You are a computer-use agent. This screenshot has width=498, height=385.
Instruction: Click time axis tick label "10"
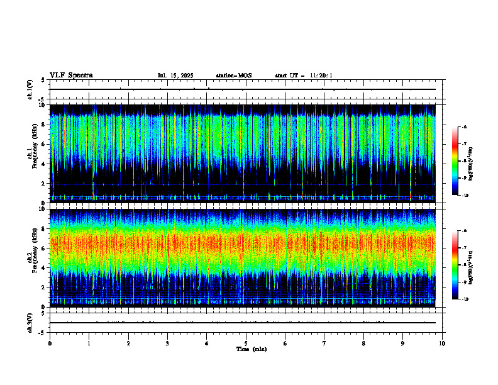[442, 343]
